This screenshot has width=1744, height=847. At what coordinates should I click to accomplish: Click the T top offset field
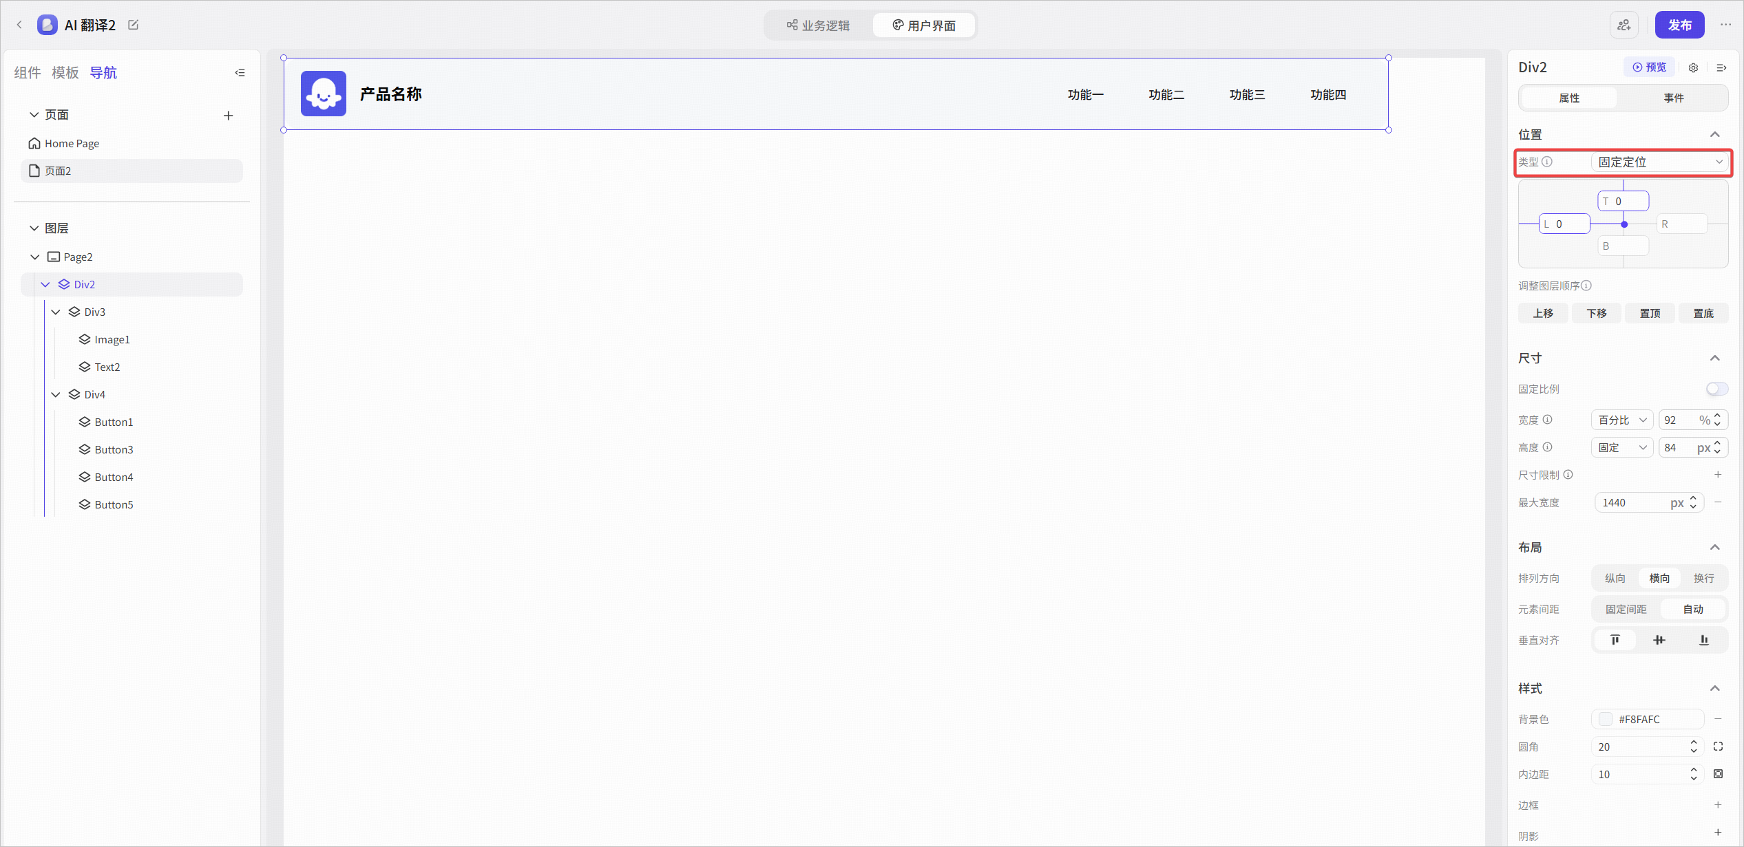coord(1623,201)
